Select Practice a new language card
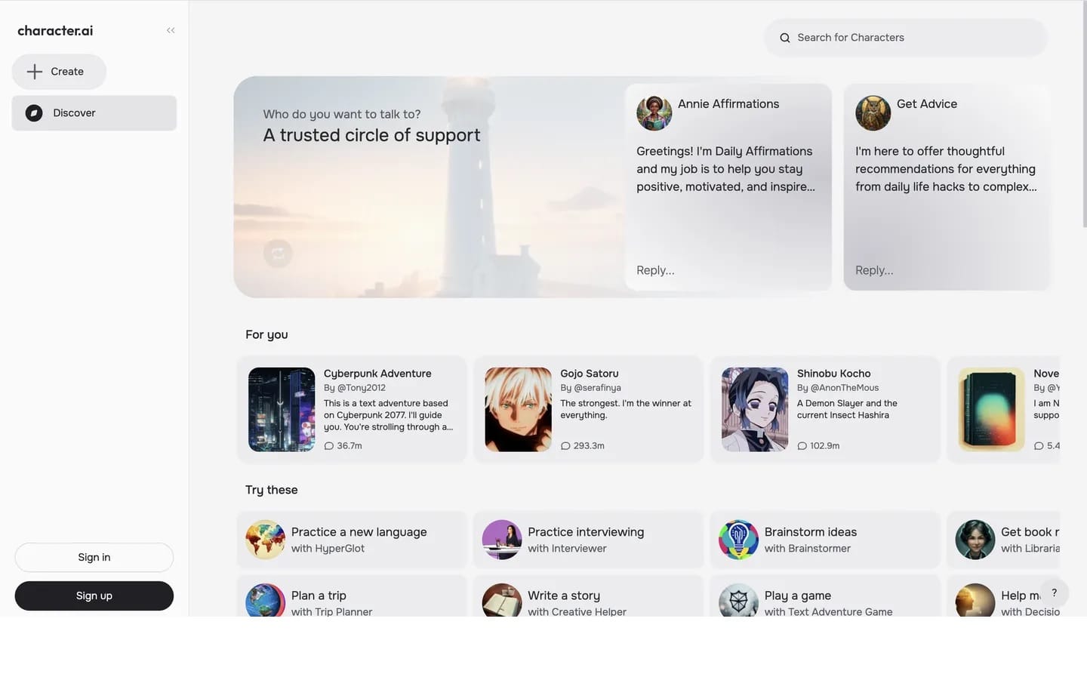Image resolution: width=1087 pixels, height=677 pixels. [352, 540]
